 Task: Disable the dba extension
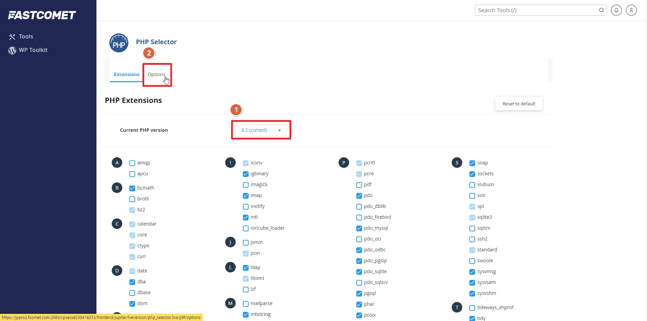pos(132,282)
